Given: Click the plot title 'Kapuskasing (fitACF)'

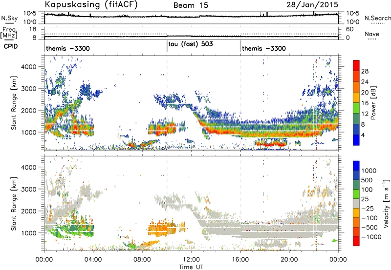Looking at the screenshot, I should 91,5.
